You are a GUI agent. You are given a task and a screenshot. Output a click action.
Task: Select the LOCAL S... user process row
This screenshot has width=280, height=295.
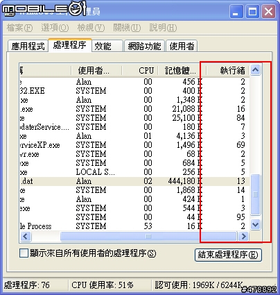(135, 172)
